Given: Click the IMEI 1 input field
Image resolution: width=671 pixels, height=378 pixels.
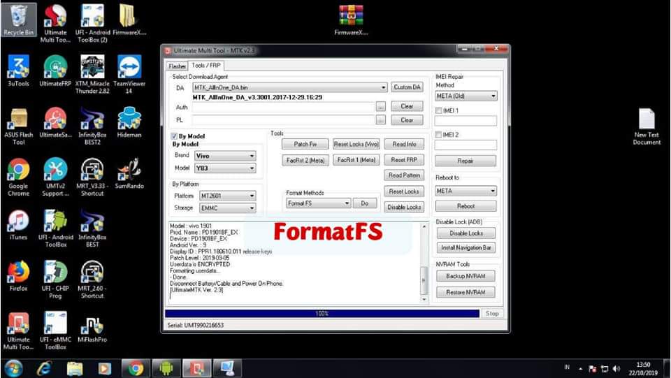Looking at the screenshot, I should point(466,121).
